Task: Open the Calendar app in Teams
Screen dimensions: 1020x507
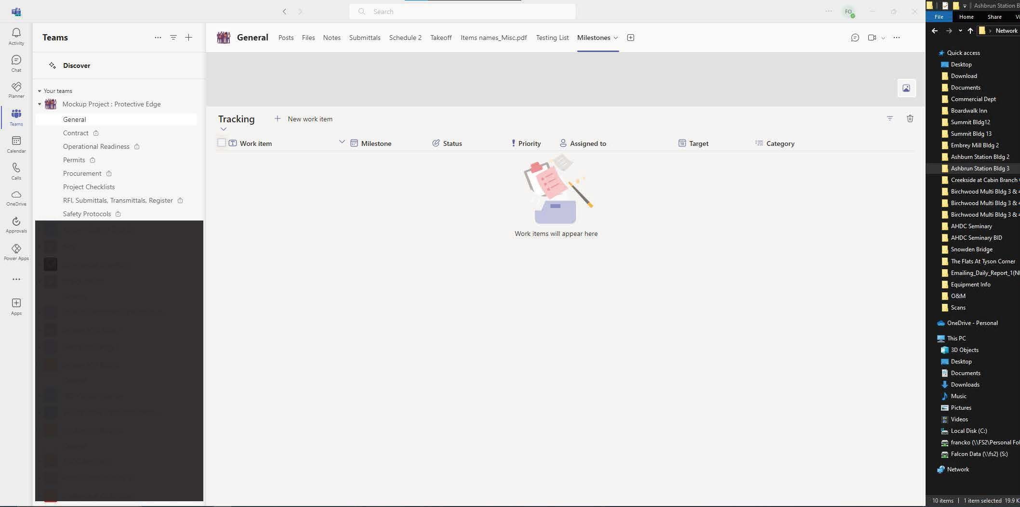Action: coord(16,144)
